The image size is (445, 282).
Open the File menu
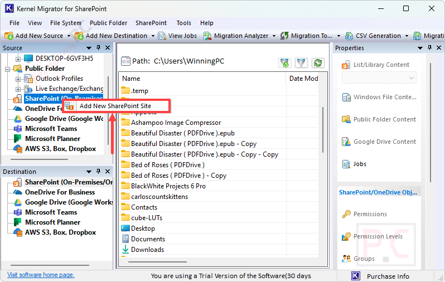pos(14,23)
